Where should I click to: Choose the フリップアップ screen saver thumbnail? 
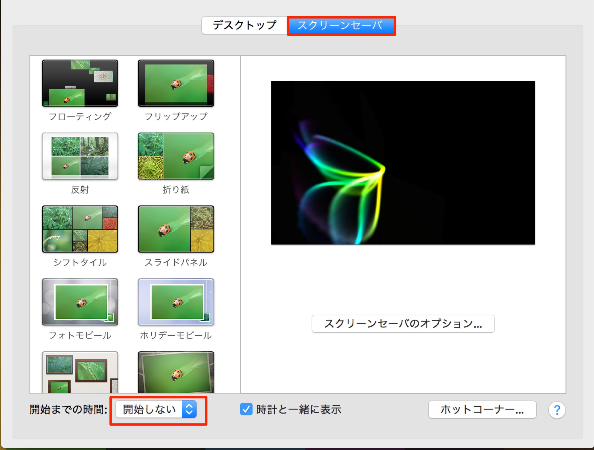[176, 83]
